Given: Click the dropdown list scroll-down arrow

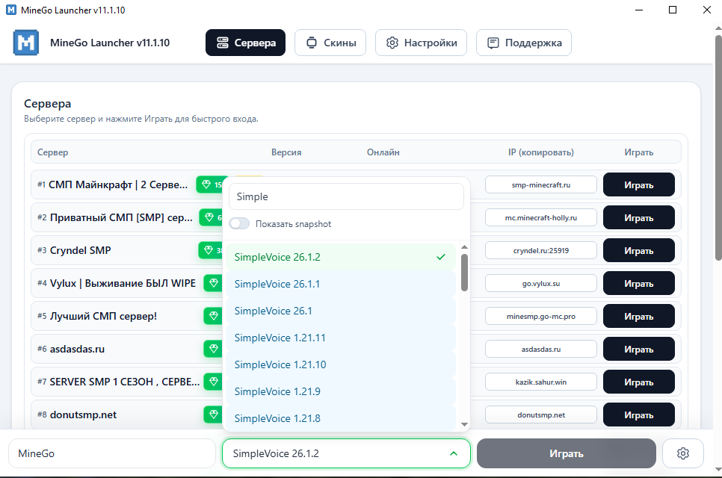Looking at the screenshot, I should pyautogui.click(x=464, y=424).
